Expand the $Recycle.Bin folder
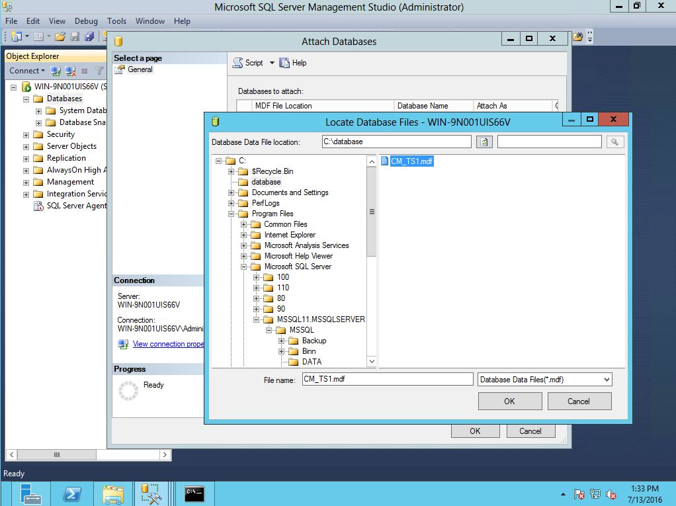Screen dimensions: 676x506 point(231,171)
